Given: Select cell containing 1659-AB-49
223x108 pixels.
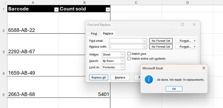Looking at the screenshot, I should coord(33,66).
